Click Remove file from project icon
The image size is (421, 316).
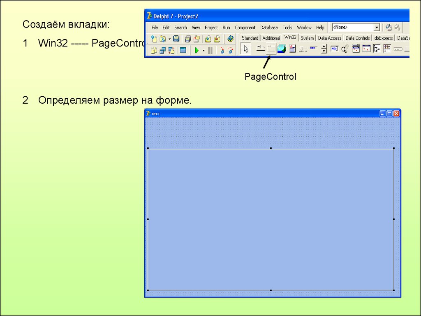point(217,39)
